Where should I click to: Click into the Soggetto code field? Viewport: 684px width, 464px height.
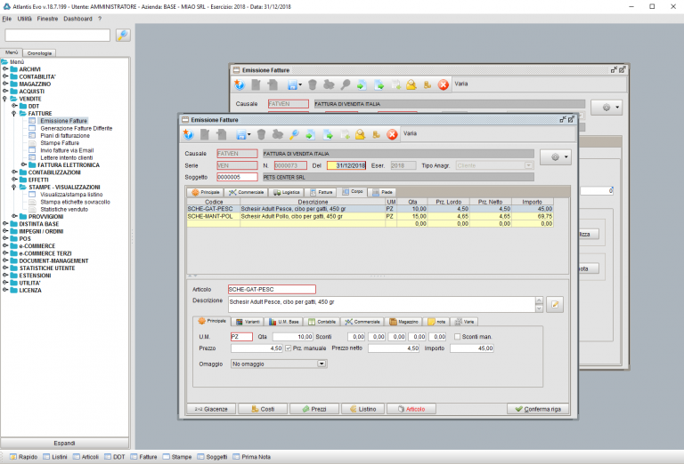click(x=237, y=177)
